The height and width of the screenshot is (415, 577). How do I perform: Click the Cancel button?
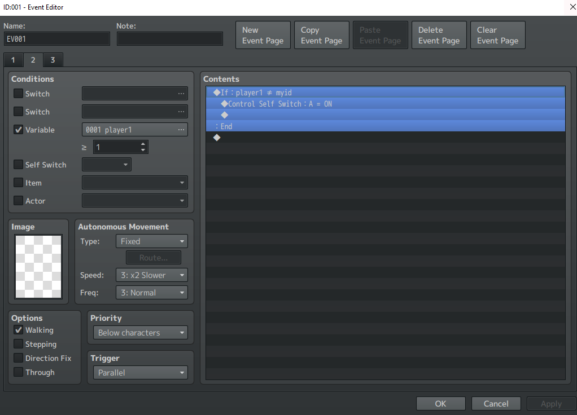pos(496,404)
